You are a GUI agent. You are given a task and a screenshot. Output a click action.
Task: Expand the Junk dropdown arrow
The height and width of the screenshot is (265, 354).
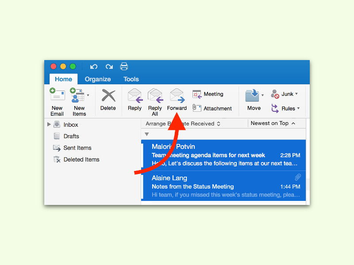coord(296,94)
